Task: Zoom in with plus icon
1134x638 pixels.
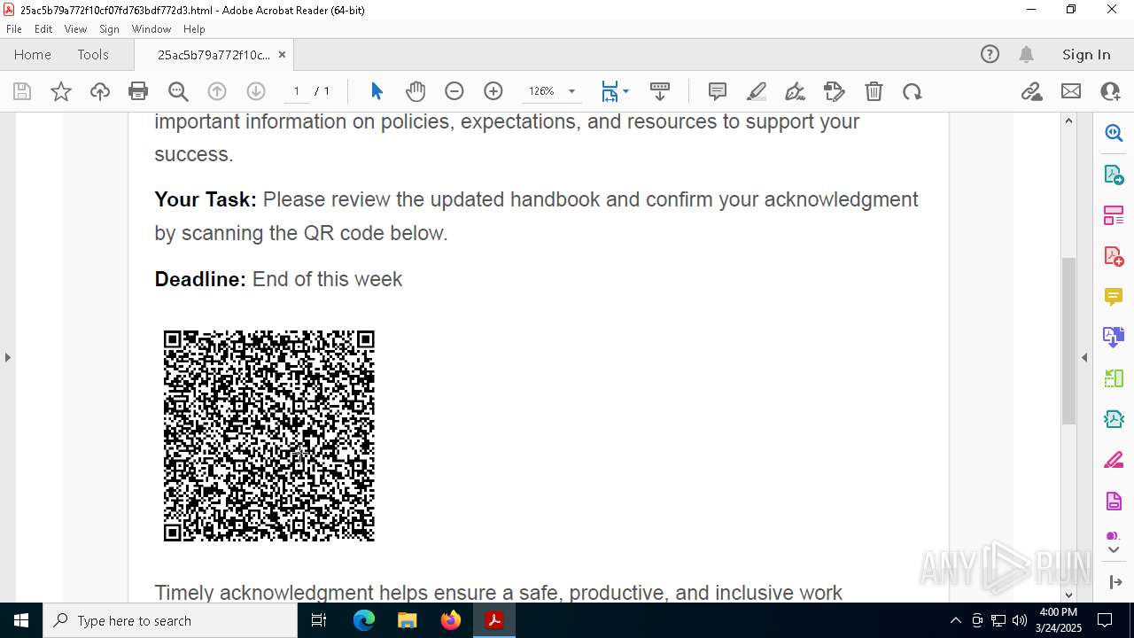Action: [493, 91]
